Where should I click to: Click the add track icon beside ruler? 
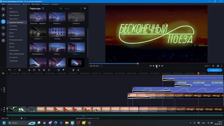[x=3, y=73]
